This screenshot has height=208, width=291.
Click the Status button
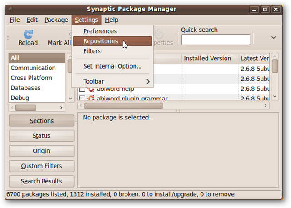coord(41,136)
